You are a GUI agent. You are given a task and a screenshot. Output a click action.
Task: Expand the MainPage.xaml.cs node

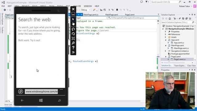point(168,48)
